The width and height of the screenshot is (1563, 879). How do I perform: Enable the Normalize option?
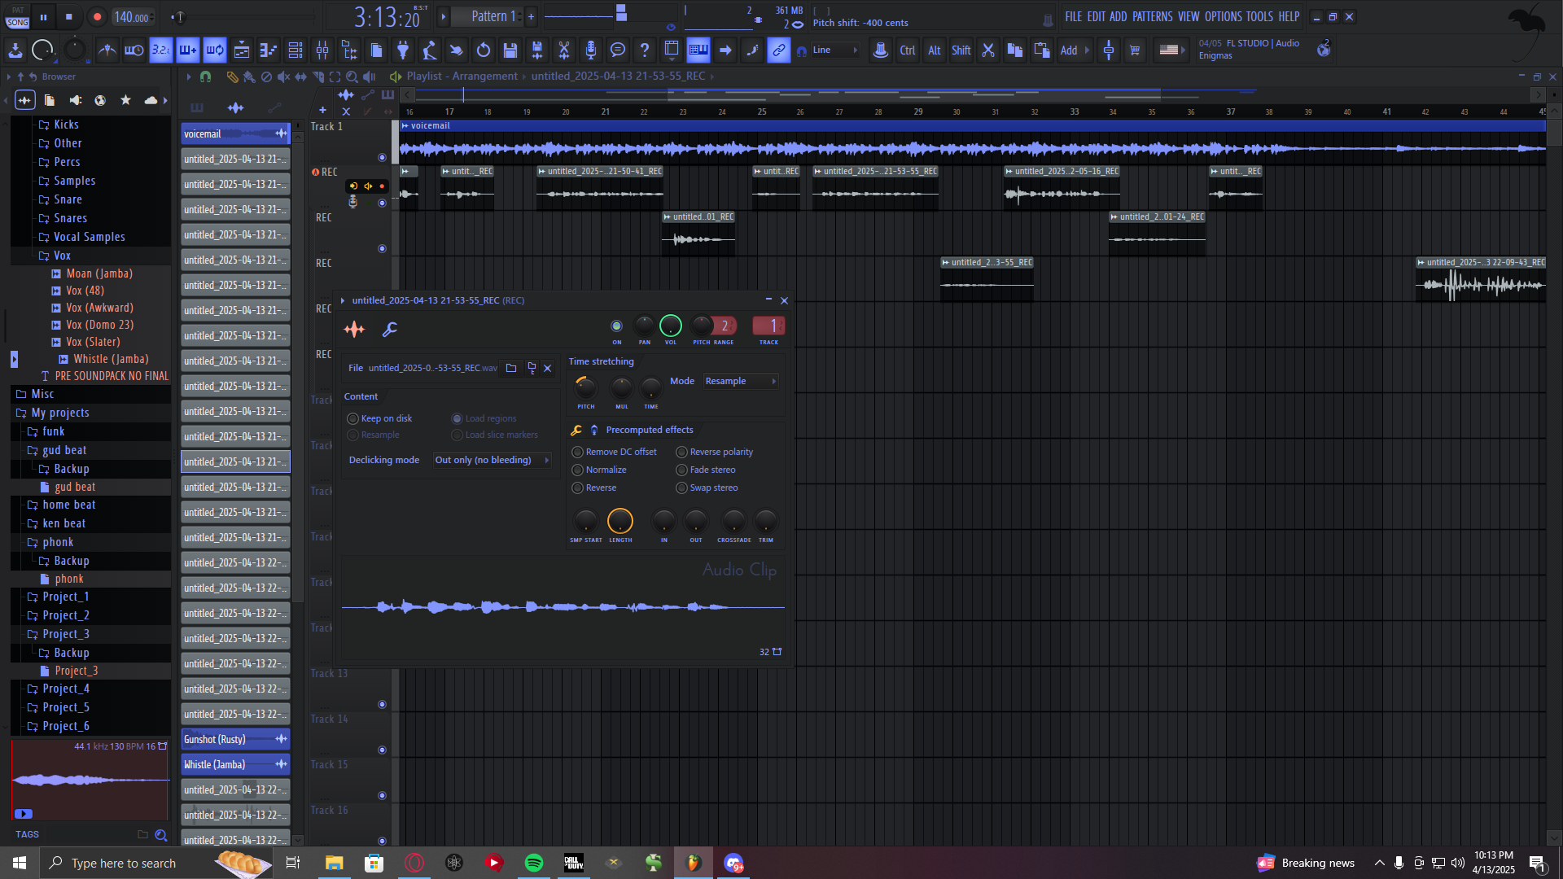click(x=578, y=470)
